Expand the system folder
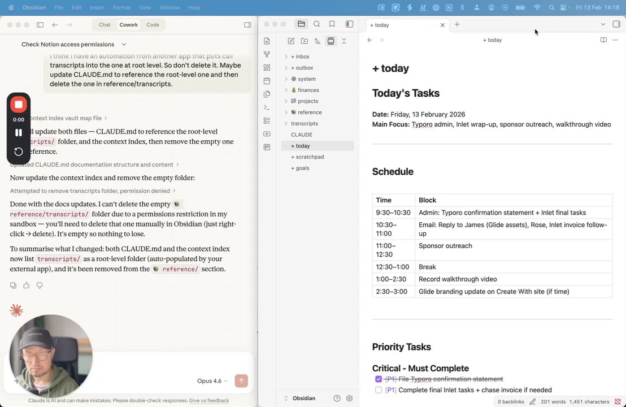626x407 pixels. (x=286, y=79)
